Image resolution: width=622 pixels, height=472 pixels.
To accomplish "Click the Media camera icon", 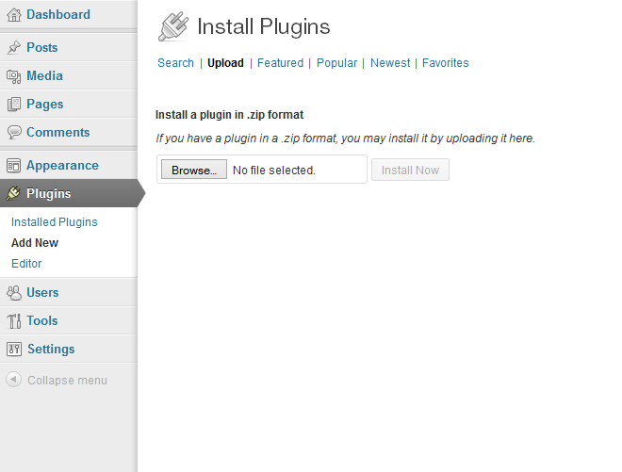I will point(14,76).
